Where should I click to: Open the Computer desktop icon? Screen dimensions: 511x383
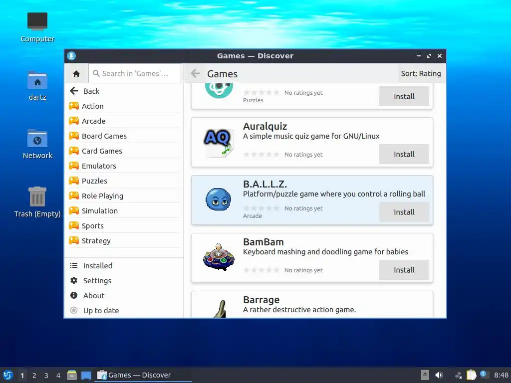pyautogui.click(x=37, y=28)
